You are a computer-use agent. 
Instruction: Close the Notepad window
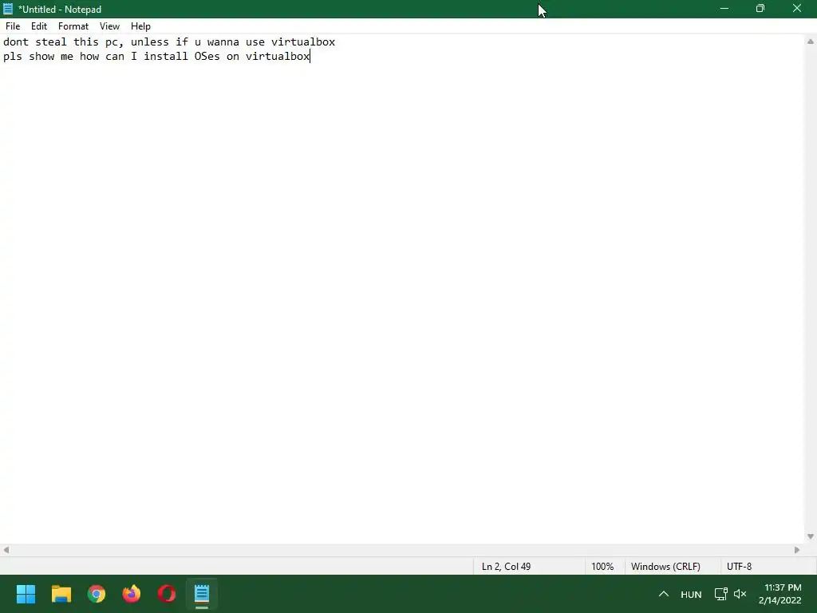(797, 9)
